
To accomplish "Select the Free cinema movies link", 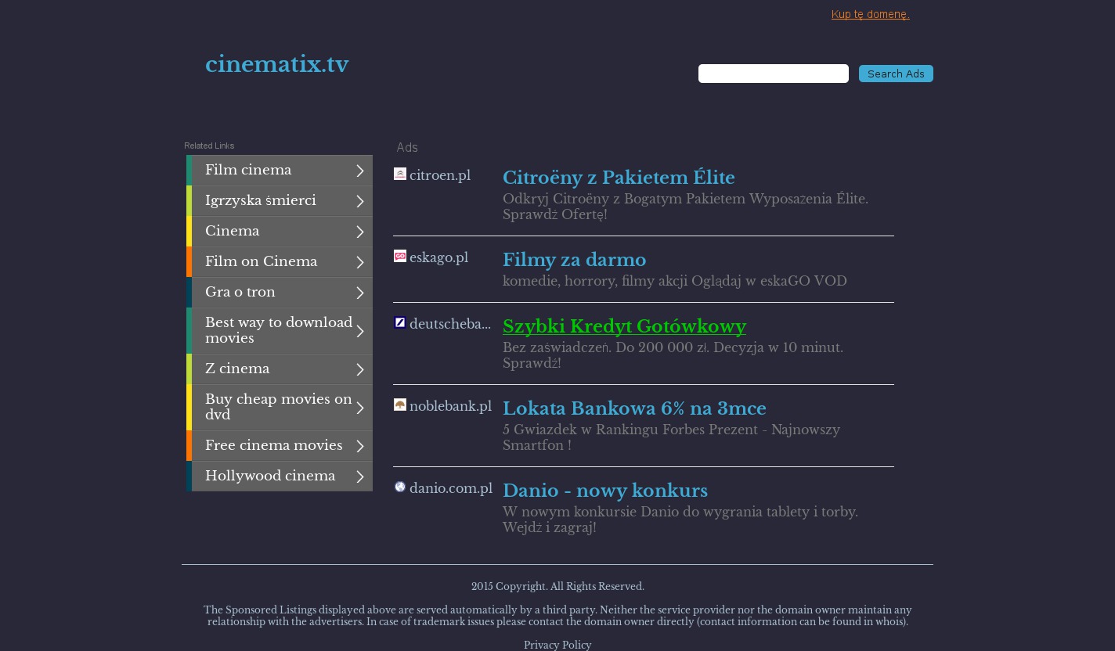I will click(x=273, y=445).
